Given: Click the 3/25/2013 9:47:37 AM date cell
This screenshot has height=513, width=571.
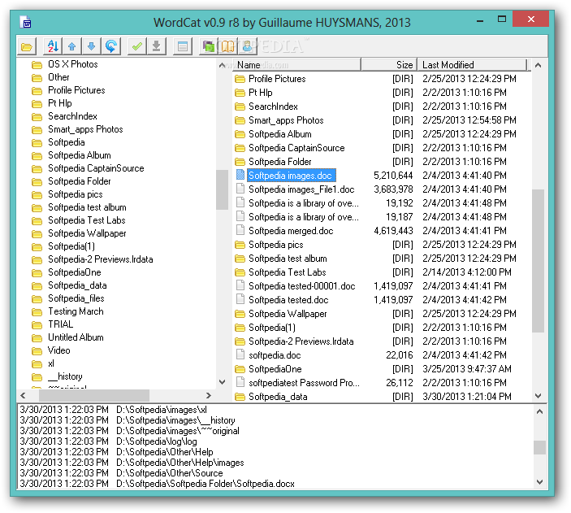Looking at the screenshot, I should pyautogui.click(x=467, y=369).
